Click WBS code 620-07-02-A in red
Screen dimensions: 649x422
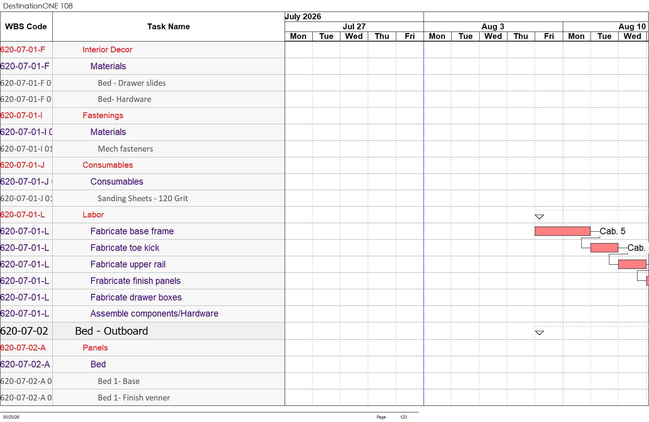(23, 348)
